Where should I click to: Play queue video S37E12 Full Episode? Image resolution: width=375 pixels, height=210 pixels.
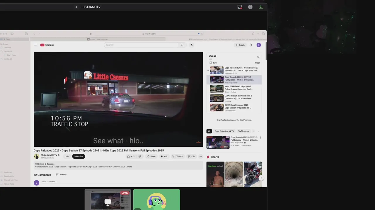tap(234, 80)
